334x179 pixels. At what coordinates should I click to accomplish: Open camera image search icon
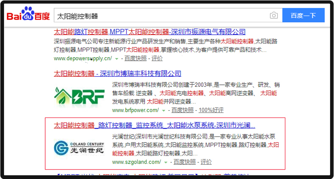point(274,16)
